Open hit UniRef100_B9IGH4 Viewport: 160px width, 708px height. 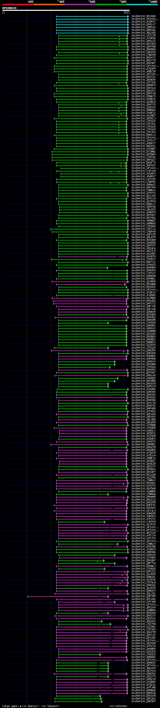(x=143, y=16)
